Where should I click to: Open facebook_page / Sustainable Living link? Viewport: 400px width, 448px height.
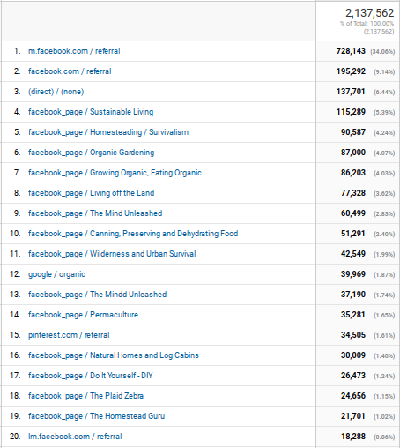point(91,112)
